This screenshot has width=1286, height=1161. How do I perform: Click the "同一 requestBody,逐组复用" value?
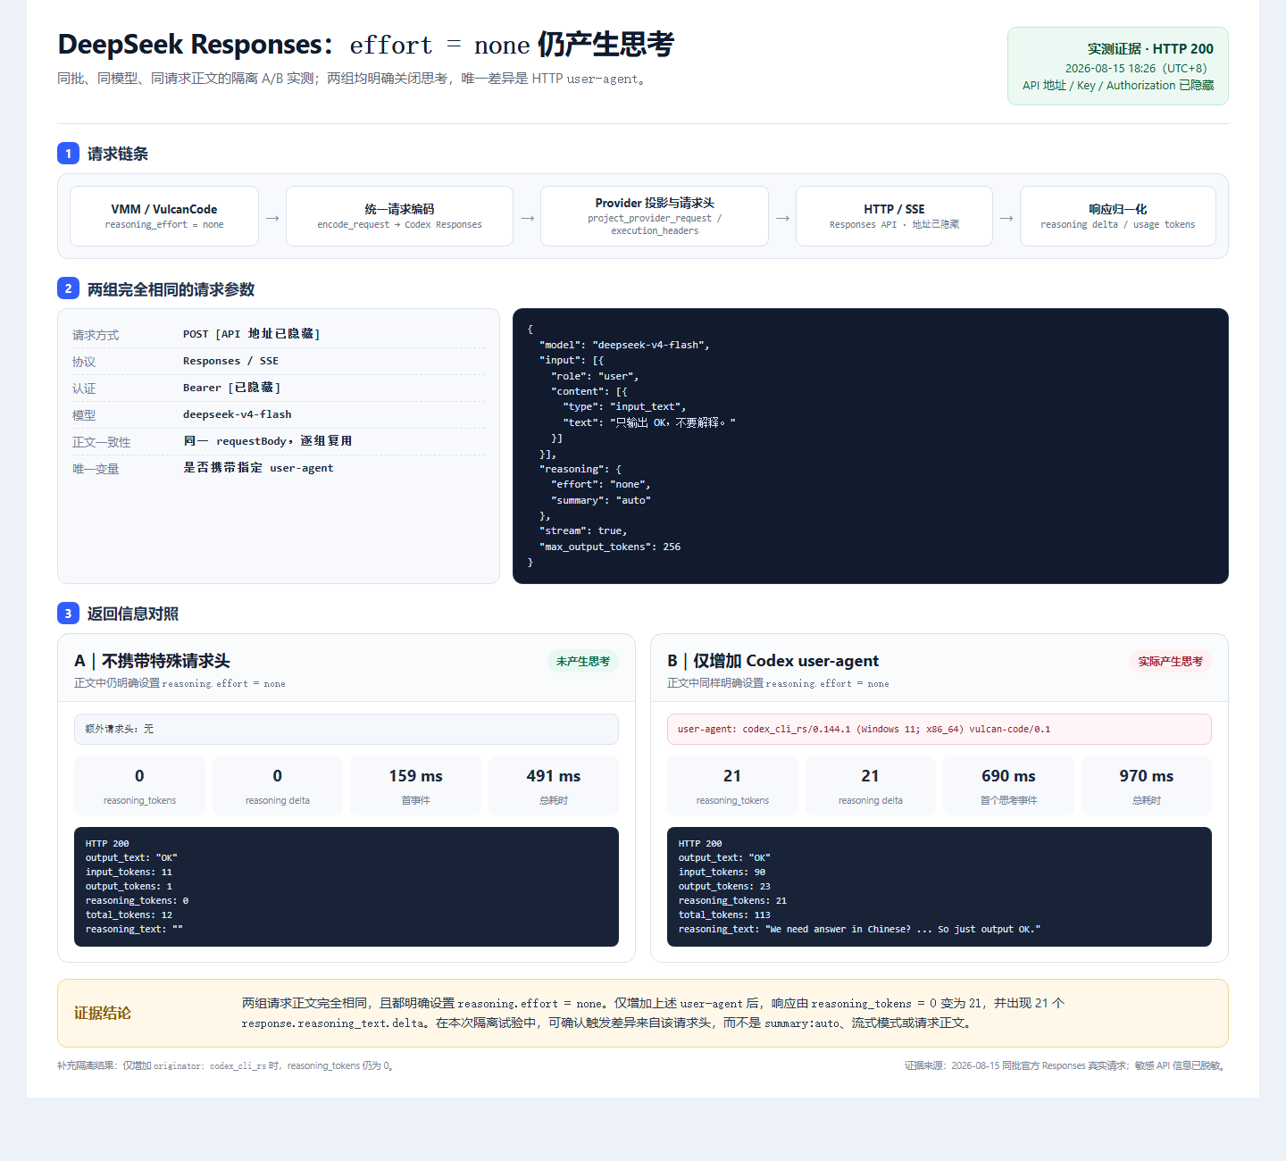[x=267, y=441]
